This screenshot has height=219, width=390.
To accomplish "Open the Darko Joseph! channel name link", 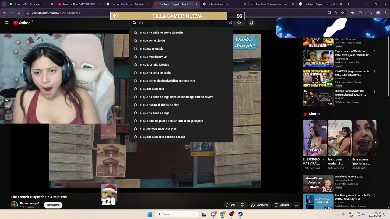I will tap(30, 203).
